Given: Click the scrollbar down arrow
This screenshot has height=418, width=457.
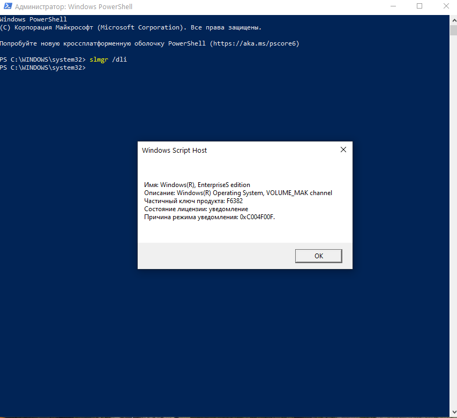Looking at the screenshot, I should coord(454,412).
